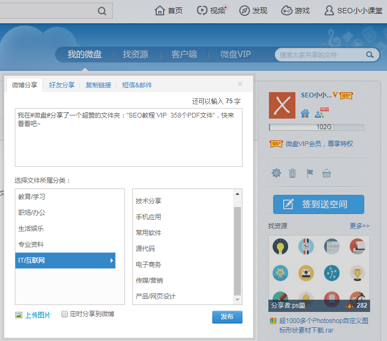Click the subcategory list scrollbar thumb

click(x=237, y=251)
